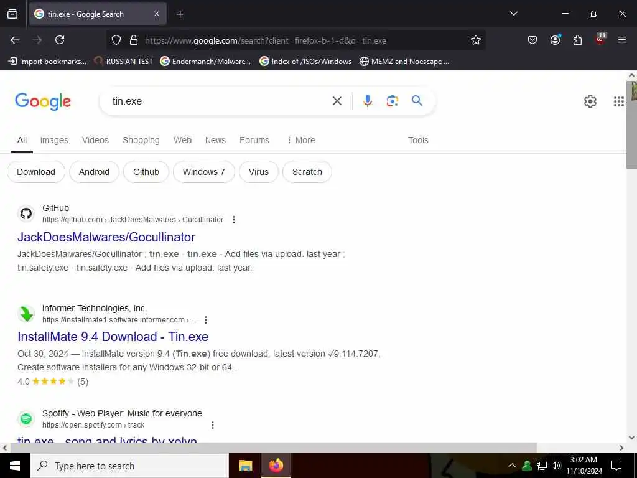Viewport: 637px width, 478px height.
Task: Open Firefox View icon in tab bar
Action: click(x=12, y=14)
